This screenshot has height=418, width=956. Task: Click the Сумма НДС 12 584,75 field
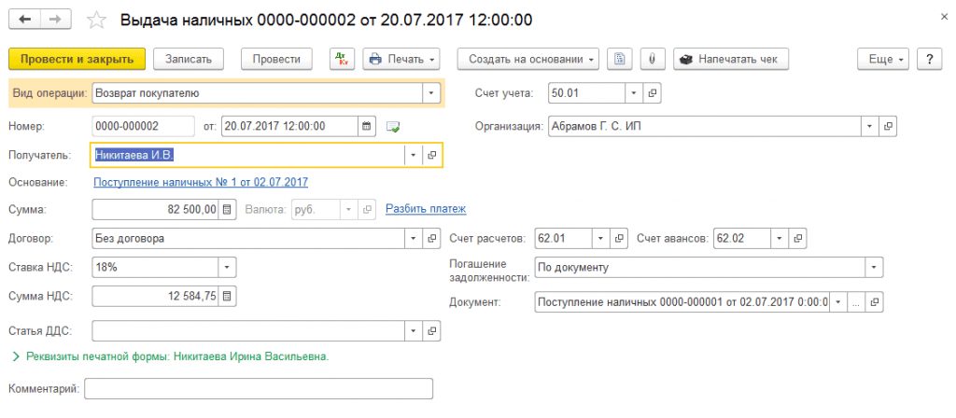[x=156, y=297]
